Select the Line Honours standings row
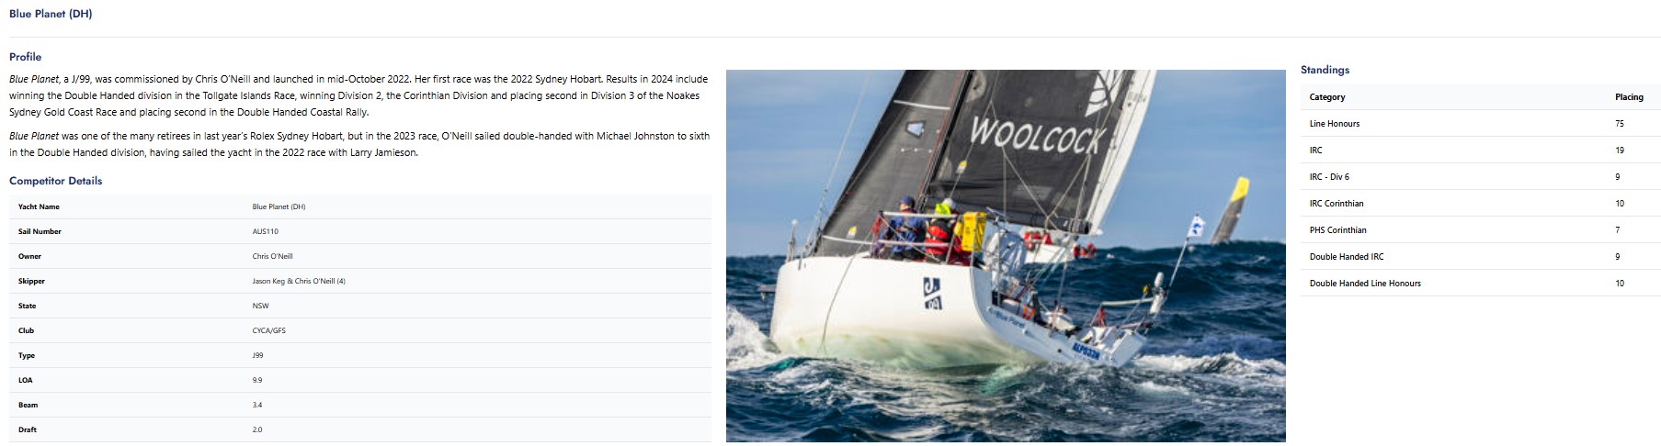Image resolution: width=1661 pixels, height=446 pixels. (x=1480, y=123)
